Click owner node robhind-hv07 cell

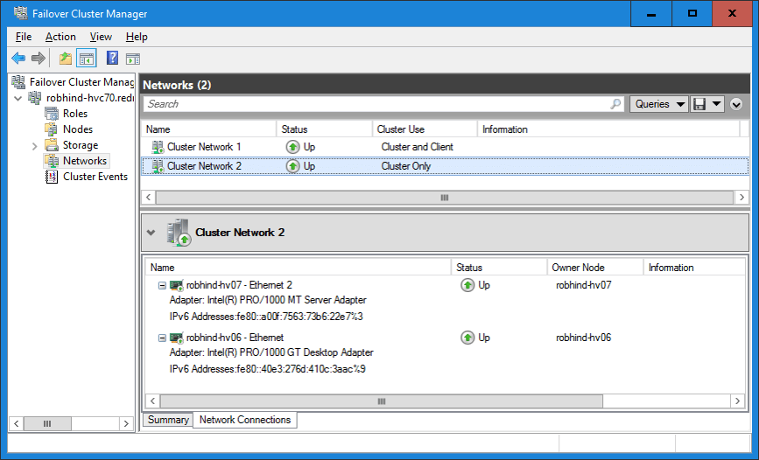[x=584, y=285]
